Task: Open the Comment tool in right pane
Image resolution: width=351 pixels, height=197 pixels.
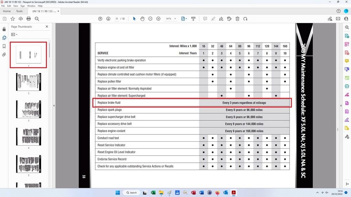Action: coord(347,61)
